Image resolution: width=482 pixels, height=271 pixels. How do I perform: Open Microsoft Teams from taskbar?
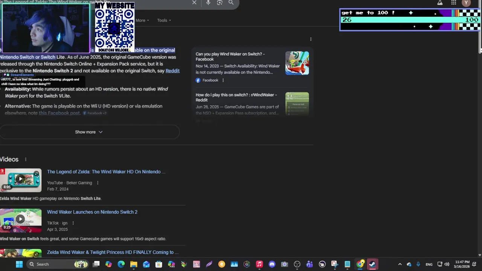310,264
